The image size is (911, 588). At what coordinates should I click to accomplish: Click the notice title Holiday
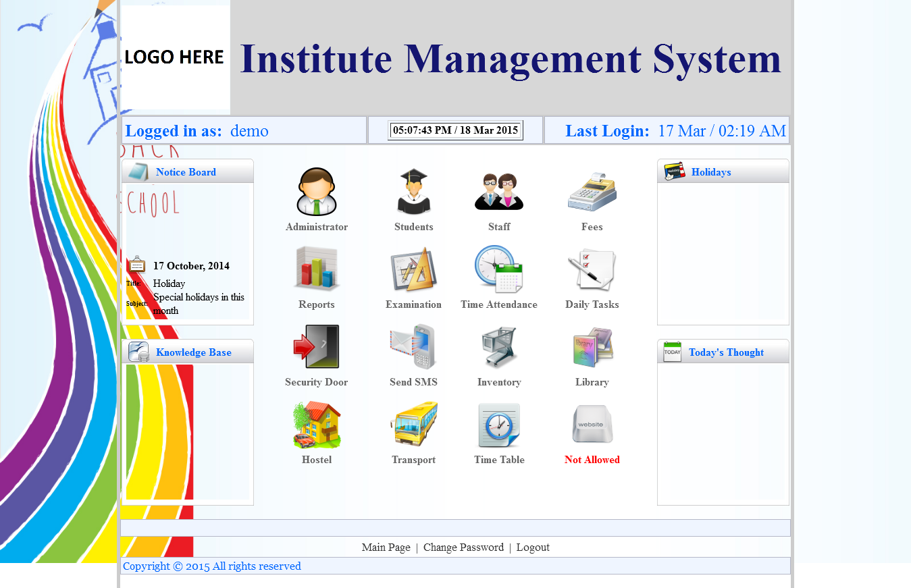tap(169, 284)
